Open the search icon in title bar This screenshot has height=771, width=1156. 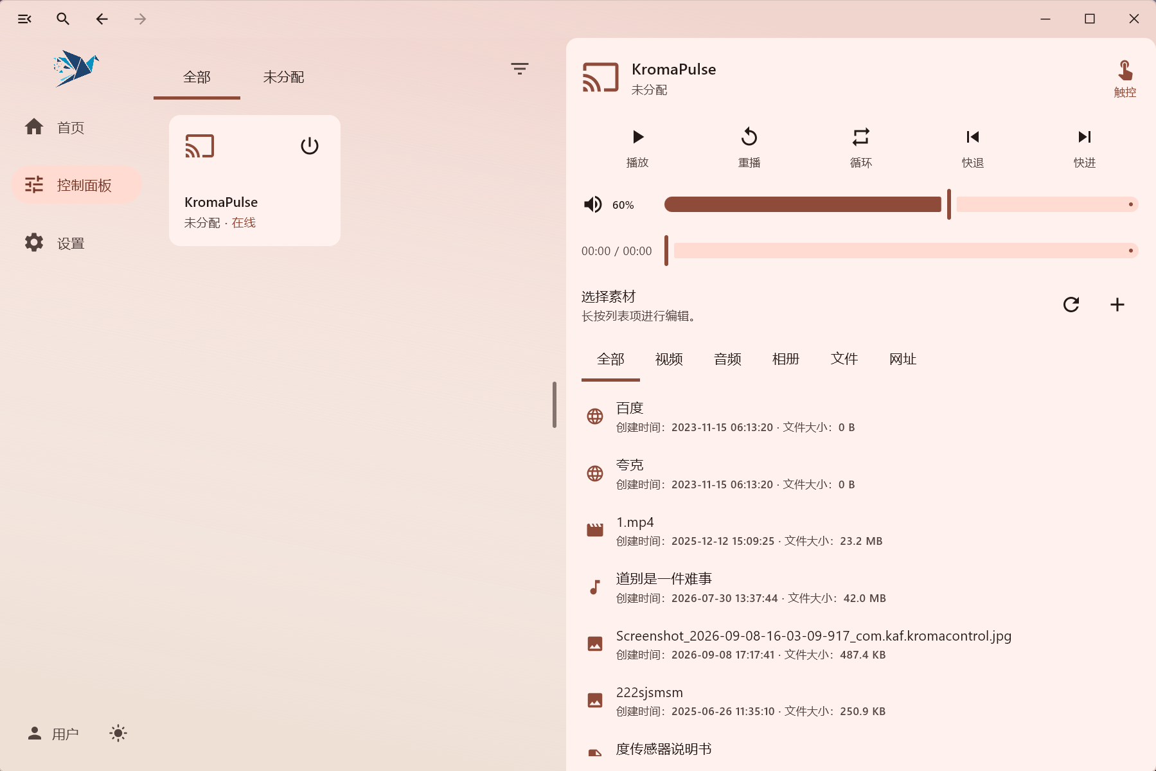(x=63, y=19)
